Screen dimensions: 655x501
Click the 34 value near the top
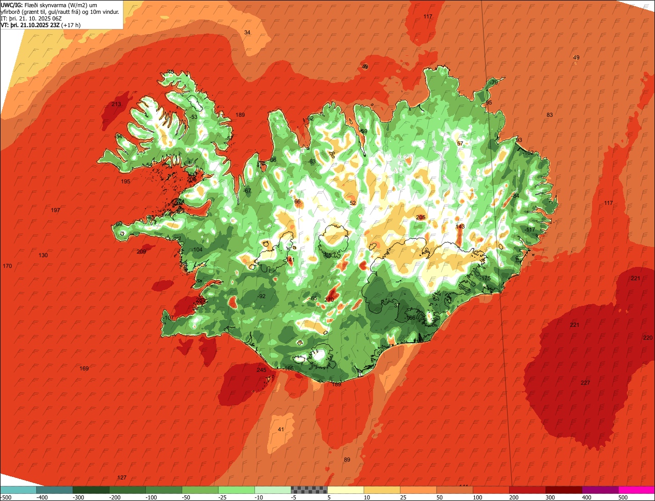[x=247, y=32]
